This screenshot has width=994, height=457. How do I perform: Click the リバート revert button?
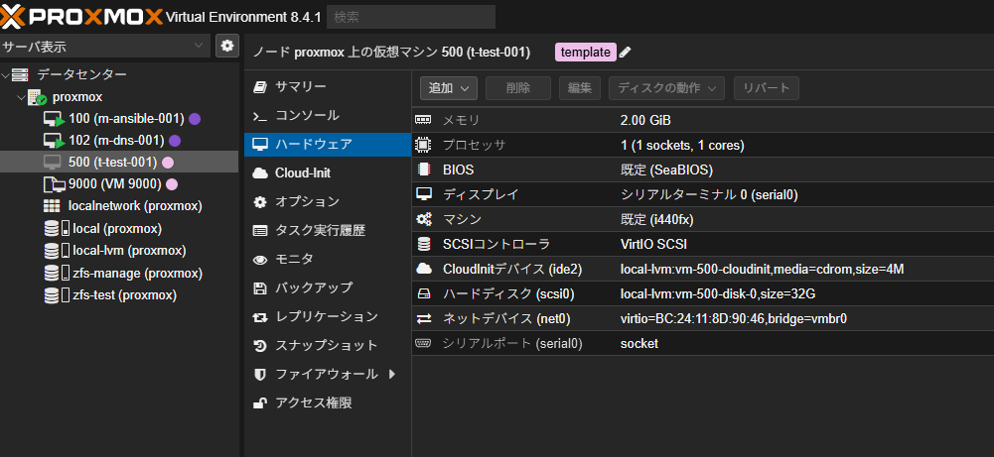coord(766,88)
